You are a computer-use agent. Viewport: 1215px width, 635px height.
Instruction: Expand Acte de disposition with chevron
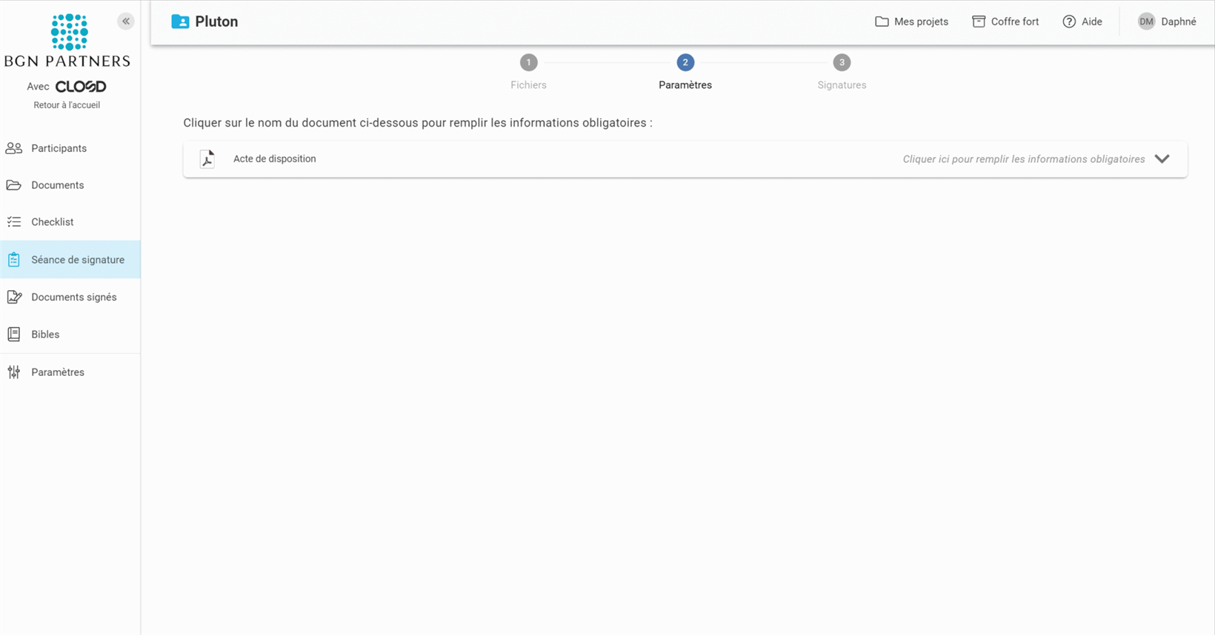coord(1162,158)
